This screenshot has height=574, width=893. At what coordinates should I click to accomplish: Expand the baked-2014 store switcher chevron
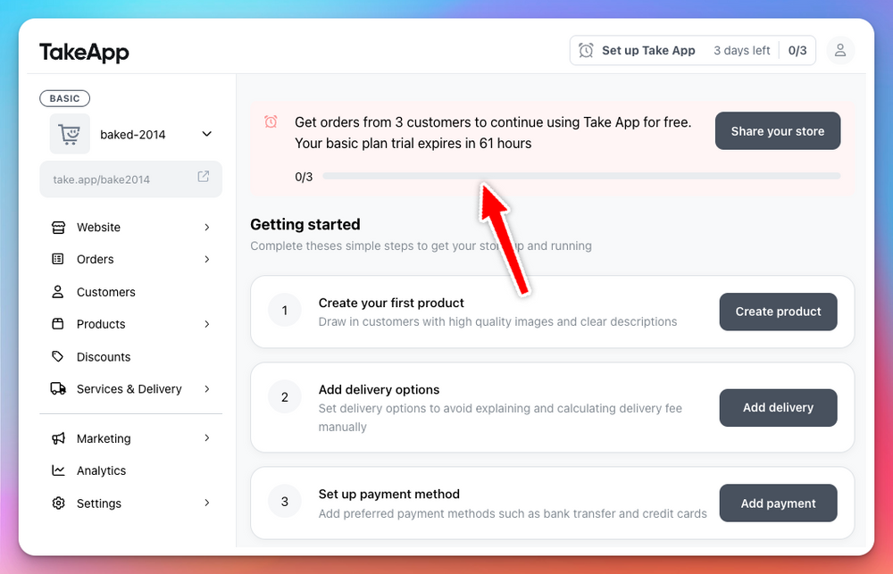(x=207, y=134)
